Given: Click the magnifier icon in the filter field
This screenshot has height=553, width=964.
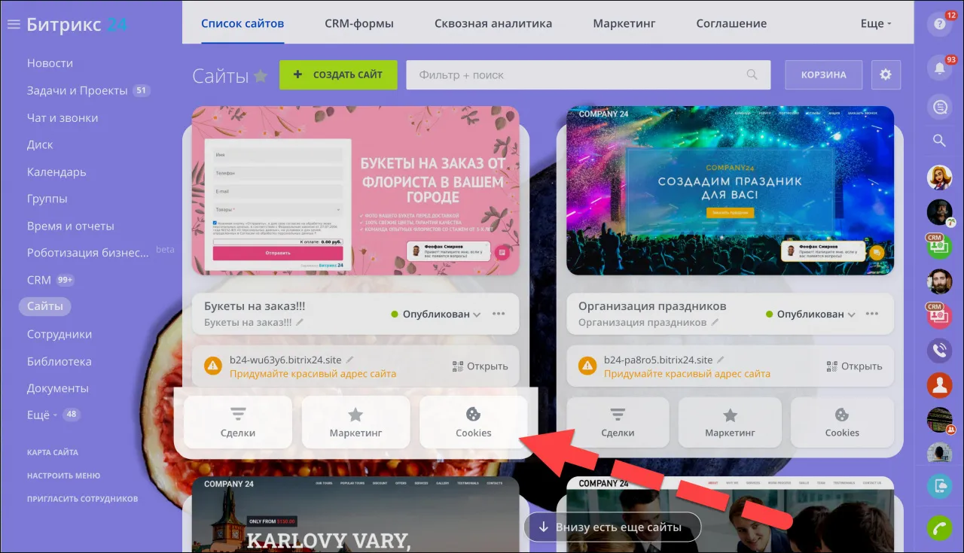Looking at the screenshot, I should click(x=752, y=74).
